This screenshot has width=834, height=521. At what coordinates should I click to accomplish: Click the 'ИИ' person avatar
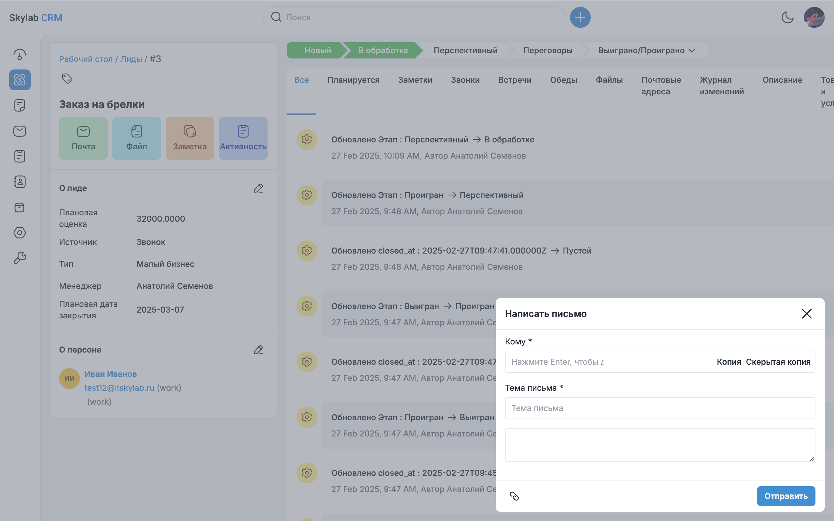click(x=69, y=378)
